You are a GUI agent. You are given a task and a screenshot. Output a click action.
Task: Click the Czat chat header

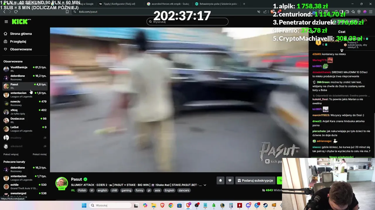(342, 32)
